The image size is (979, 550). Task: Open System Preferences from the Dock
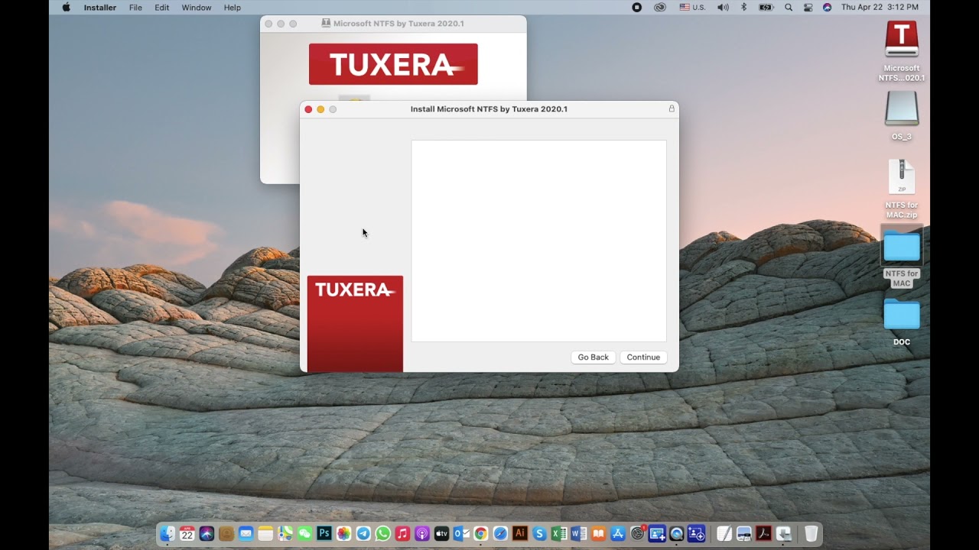click(637, 533)
